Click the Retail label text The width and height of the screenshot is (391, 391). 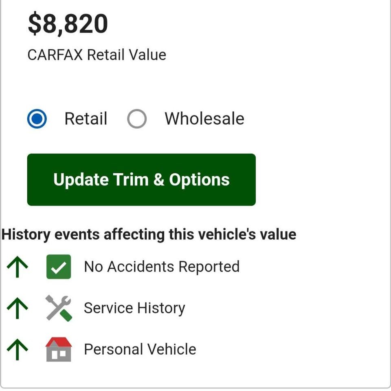86,118
